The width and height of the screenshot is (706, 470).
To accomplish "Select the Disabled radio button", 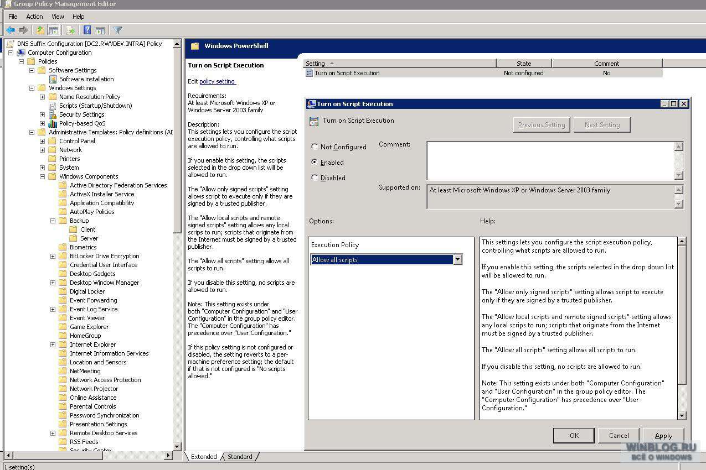I will pyautogui.click(x=315, y=178).
